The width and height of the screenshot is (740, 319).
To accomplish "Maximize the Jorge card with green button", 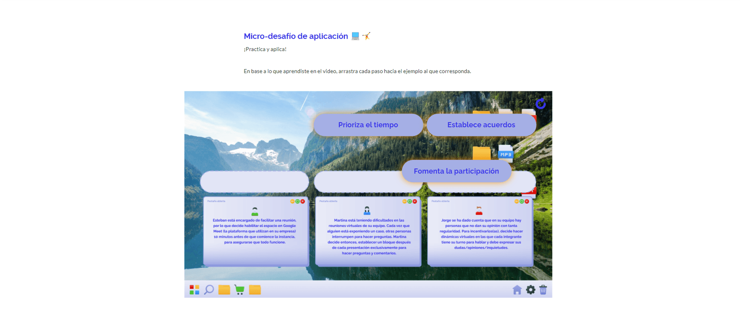I will point(522,201).
